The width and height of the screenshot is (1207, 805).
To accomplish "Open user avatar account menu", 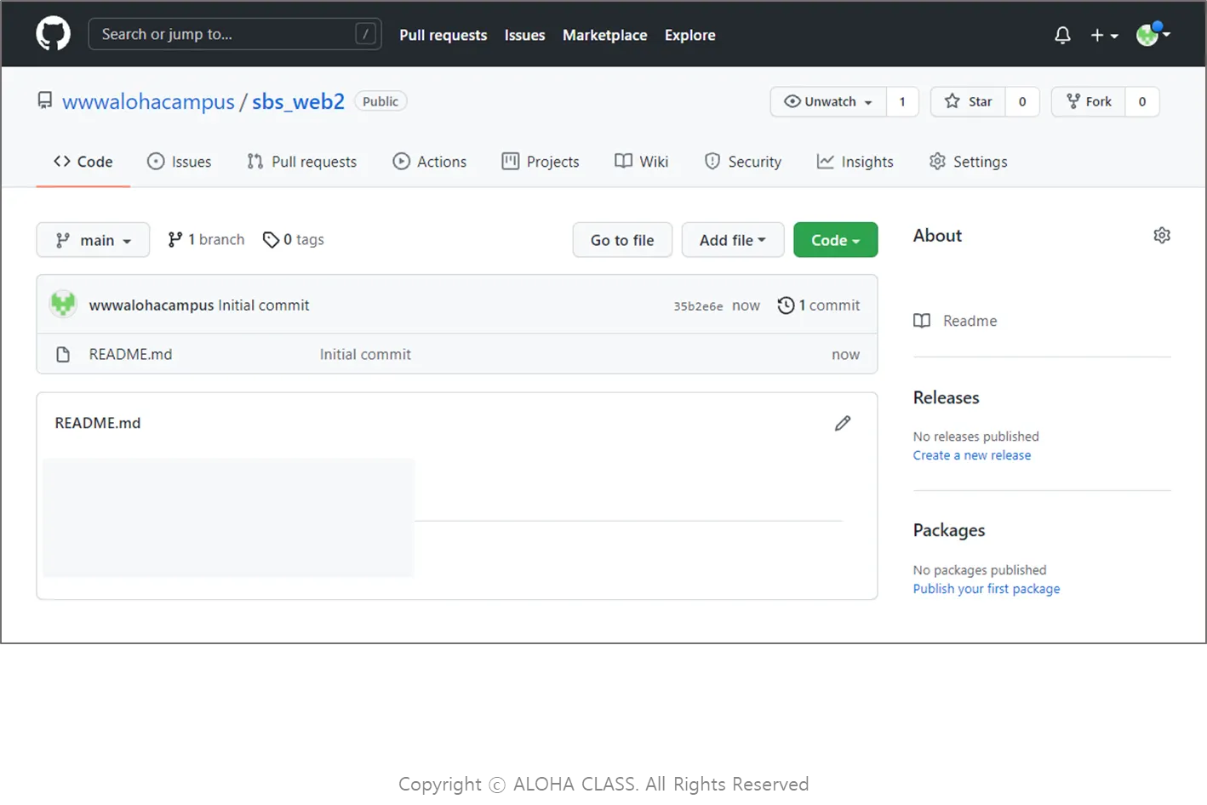I will pyautogui.click(x=1153, y=34).
